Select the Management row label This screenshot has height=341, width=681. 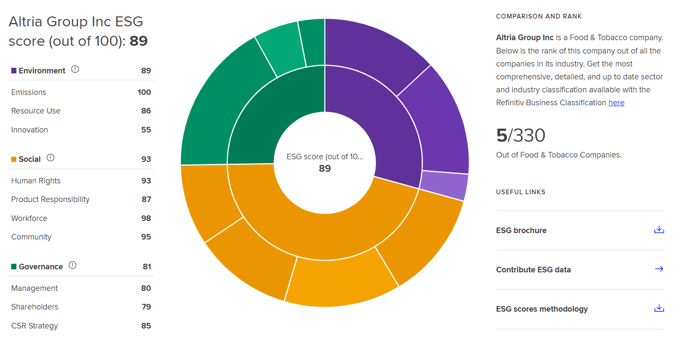35,288
